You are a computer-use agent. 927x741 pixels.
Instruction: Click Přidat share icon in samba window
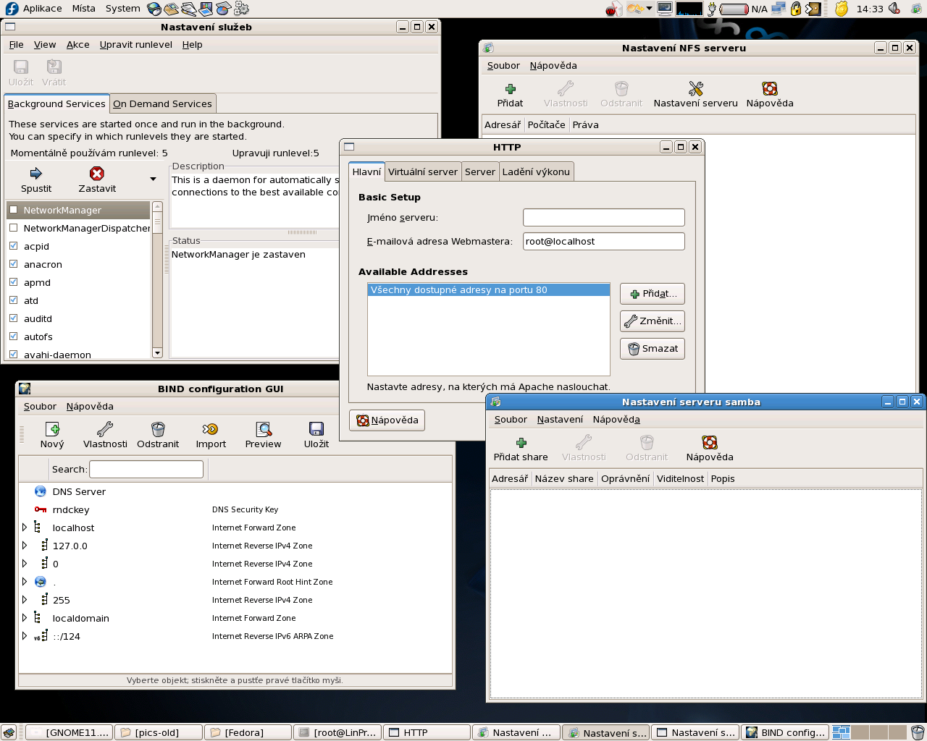point(521,443)
